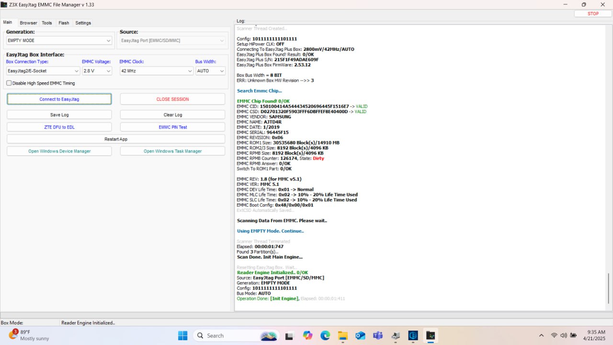Click the Restart App button
Viewport: 613px width, 345px height.
pyautogui.click(x=116, y=139)
